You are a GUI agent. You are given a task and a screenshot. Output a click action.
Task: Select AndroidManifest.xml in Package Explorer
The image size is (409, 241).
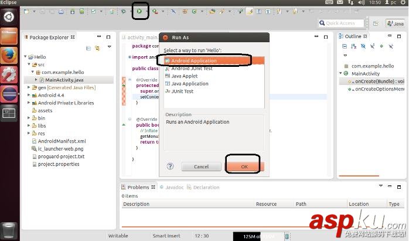click(x=62, y=141)
